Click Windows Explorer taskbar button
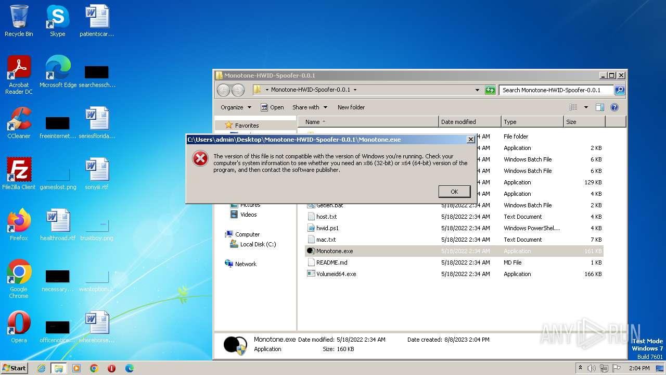The image size is (666, 375). coord(59,368)
